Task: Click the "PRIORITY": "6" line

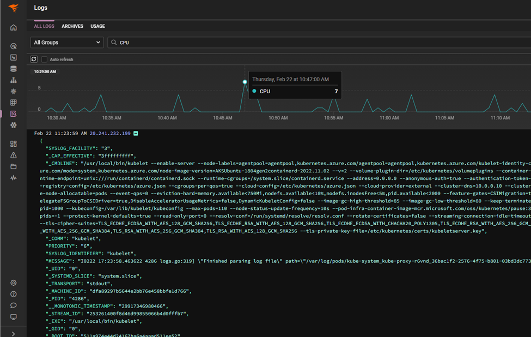Action: pos(69,246)
